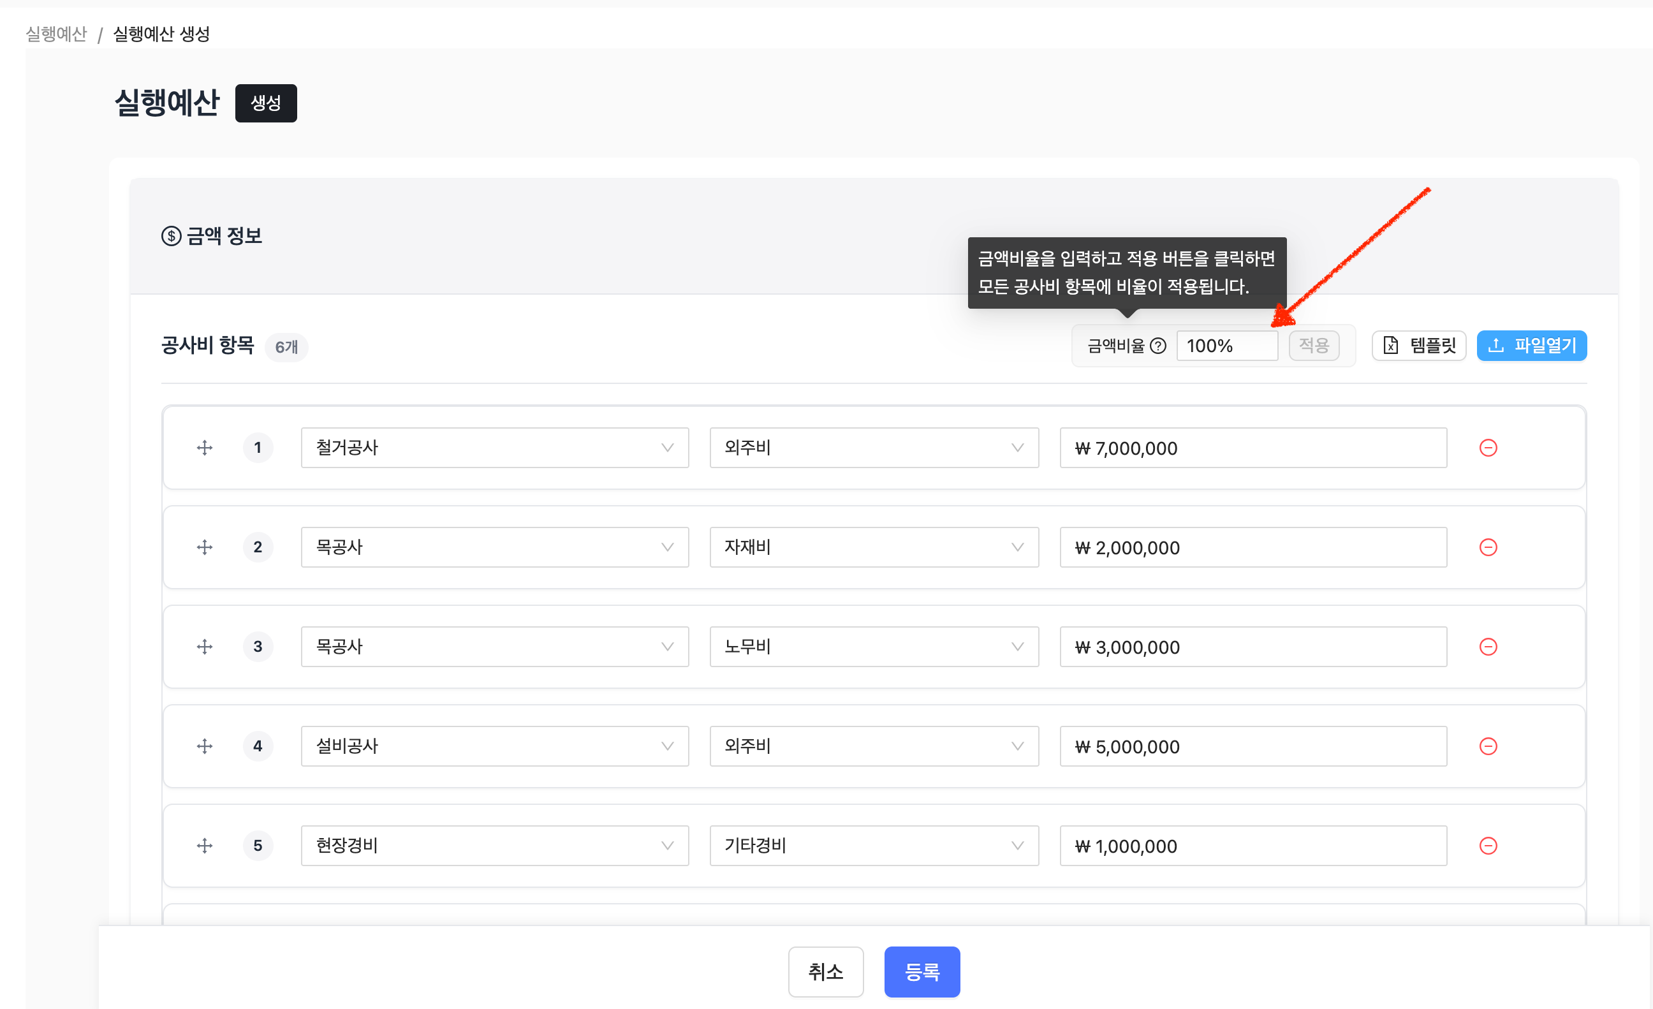
Task: Click drag handle icon on row 1
Action: click(205, 448)
